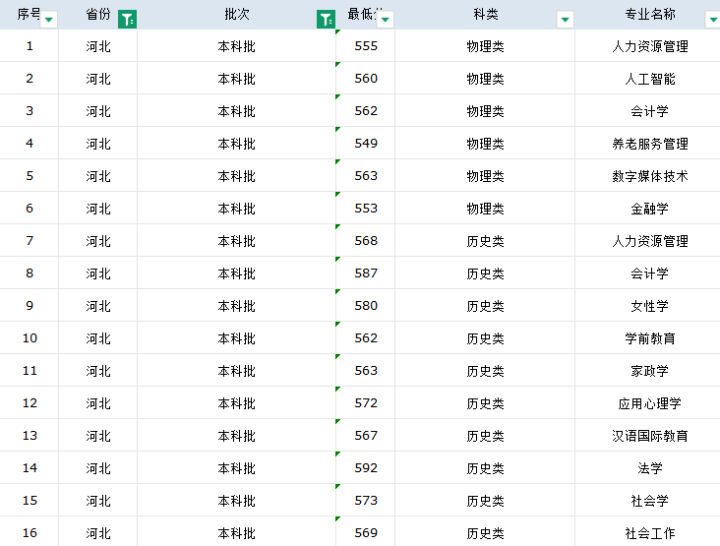Select 人力资源管理 cell in row 7
The height and width of the screenshot is (546, 720).
[x=649, y=241]
